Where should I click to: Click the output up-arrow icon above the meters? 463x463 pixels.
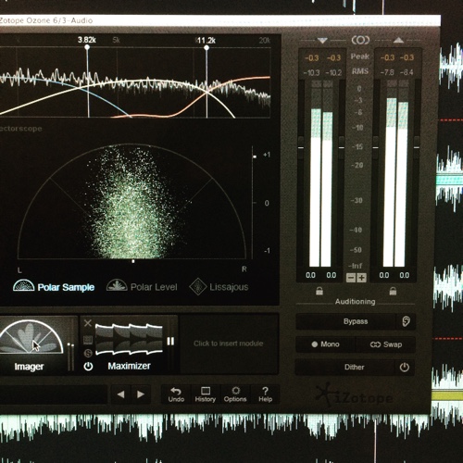pyautogui.click(x=398, y=40)
